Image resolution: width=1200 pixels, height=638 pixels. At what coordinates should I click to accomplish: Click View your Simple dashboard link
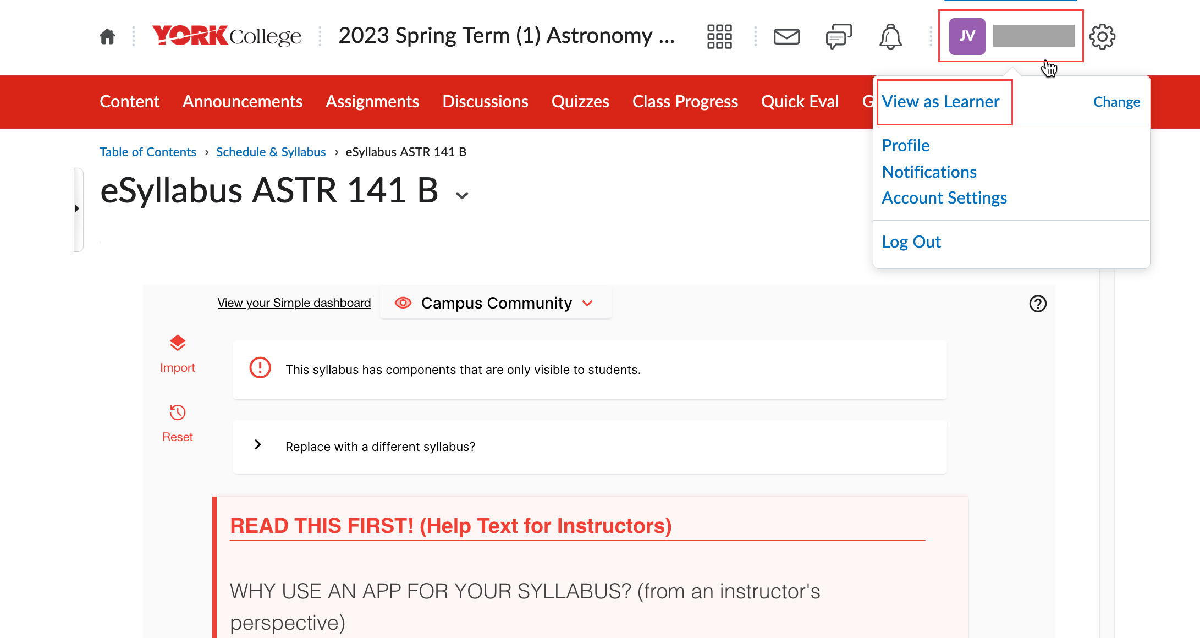pos(294,303)
